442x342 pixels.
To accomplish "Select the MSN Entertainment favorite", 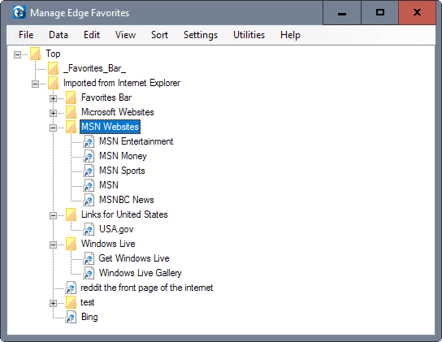I will pyautogui.click(x=136, y=141).
